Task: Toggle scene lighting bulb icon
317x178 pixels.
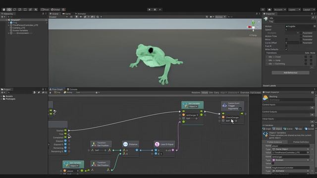Action: coord(77,17)
